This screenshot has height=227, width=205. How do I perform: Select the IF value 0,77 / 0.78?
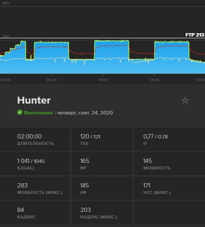click(x=156, y=136)
